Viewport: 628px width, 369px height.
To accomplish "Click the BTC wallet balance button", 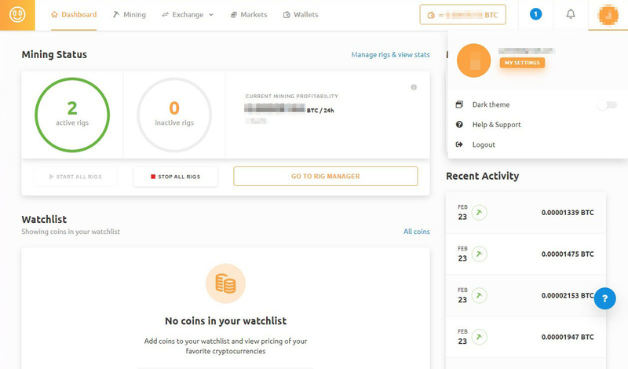I will coord(462,15).
